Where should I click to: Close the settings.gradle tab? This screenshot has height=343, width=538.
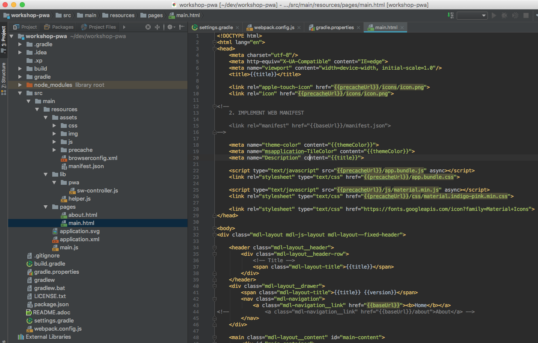pos(238,27)
